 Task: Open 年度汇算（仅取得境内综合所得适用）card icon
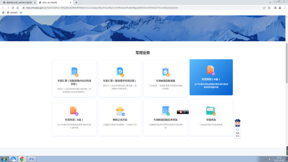(x=75, y=72)
